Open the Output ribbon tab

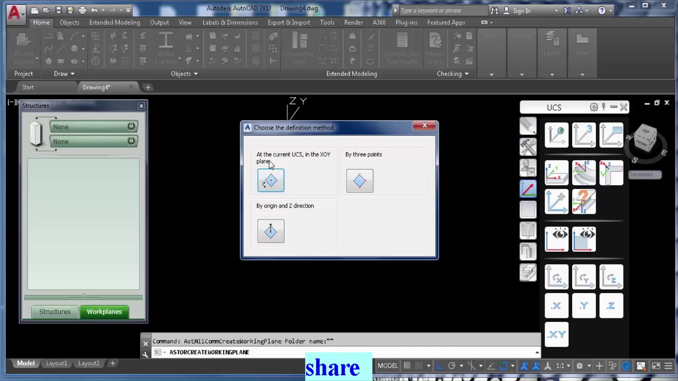point(159,22)
